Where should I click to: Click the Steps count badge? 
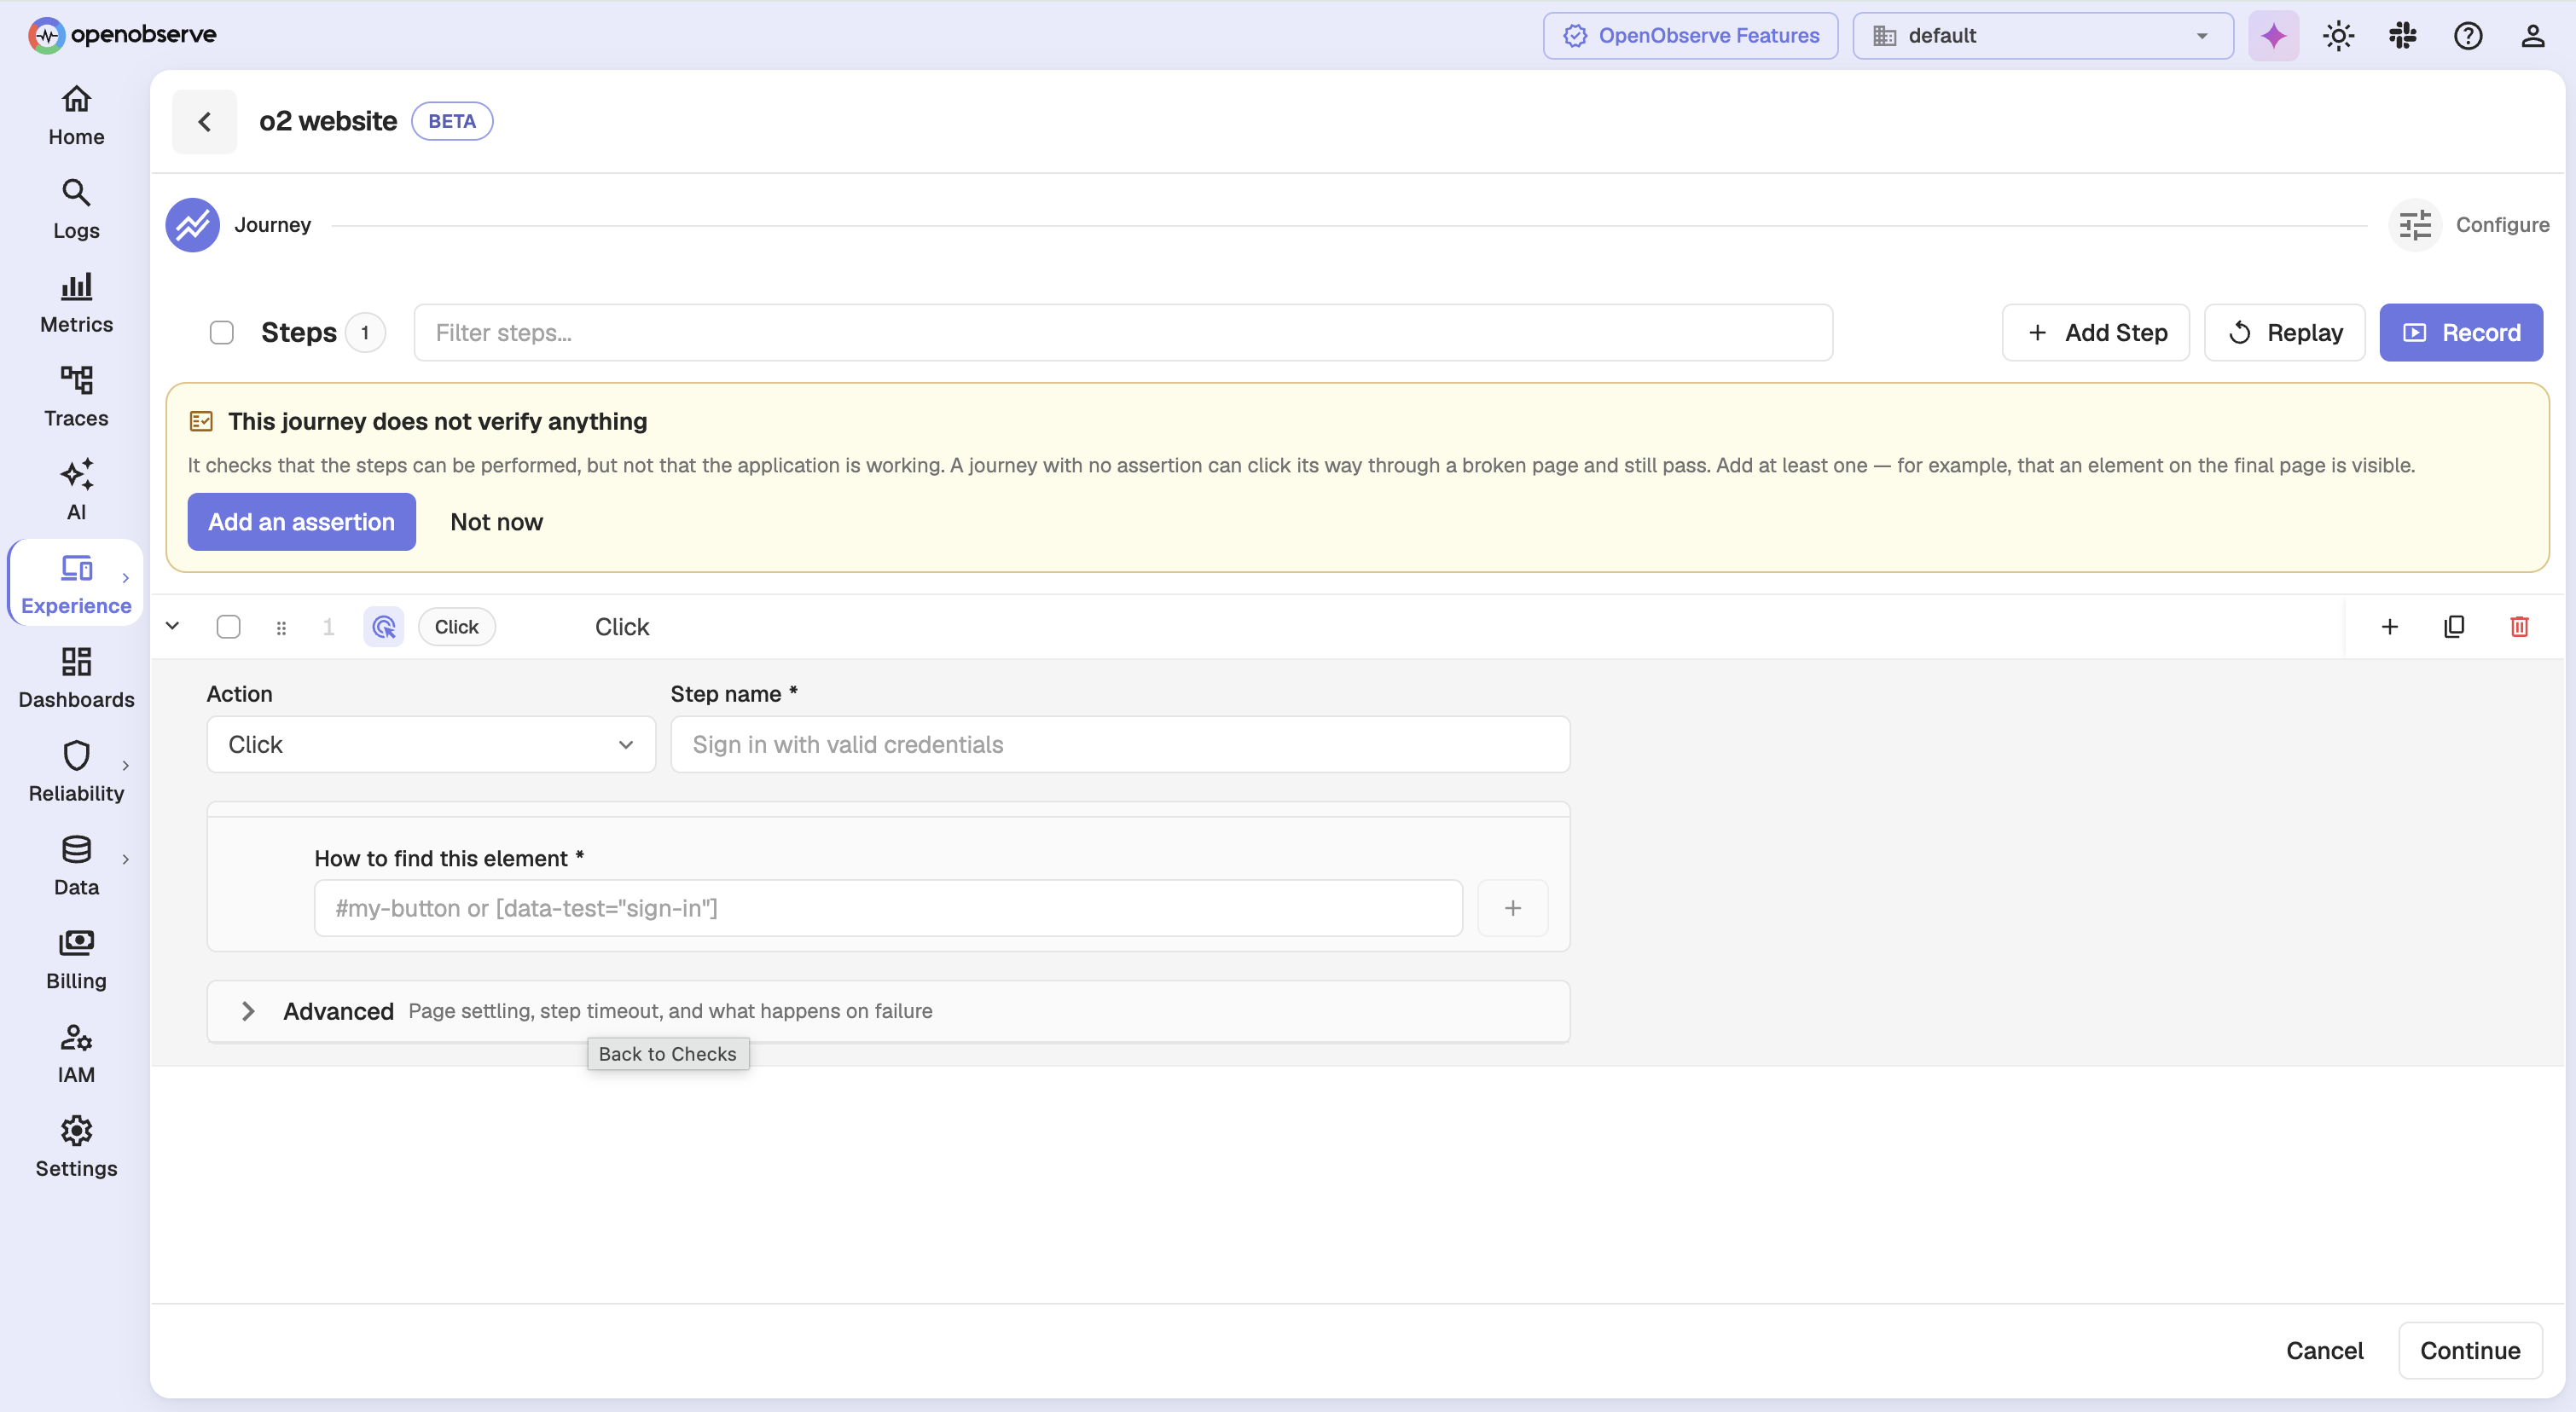point(365,333)
